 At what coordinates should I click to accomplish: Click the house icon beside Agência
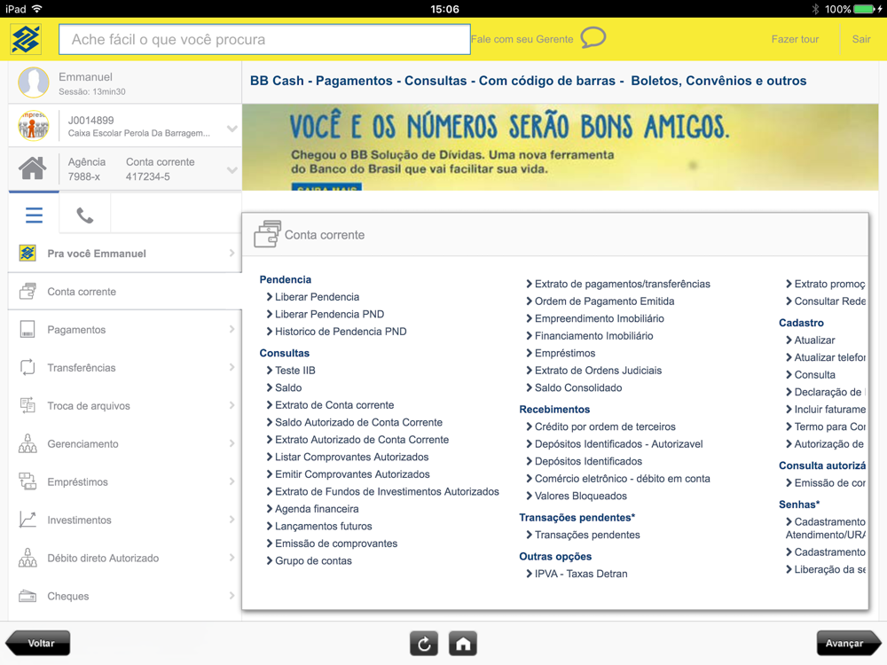tap(32, 168)
